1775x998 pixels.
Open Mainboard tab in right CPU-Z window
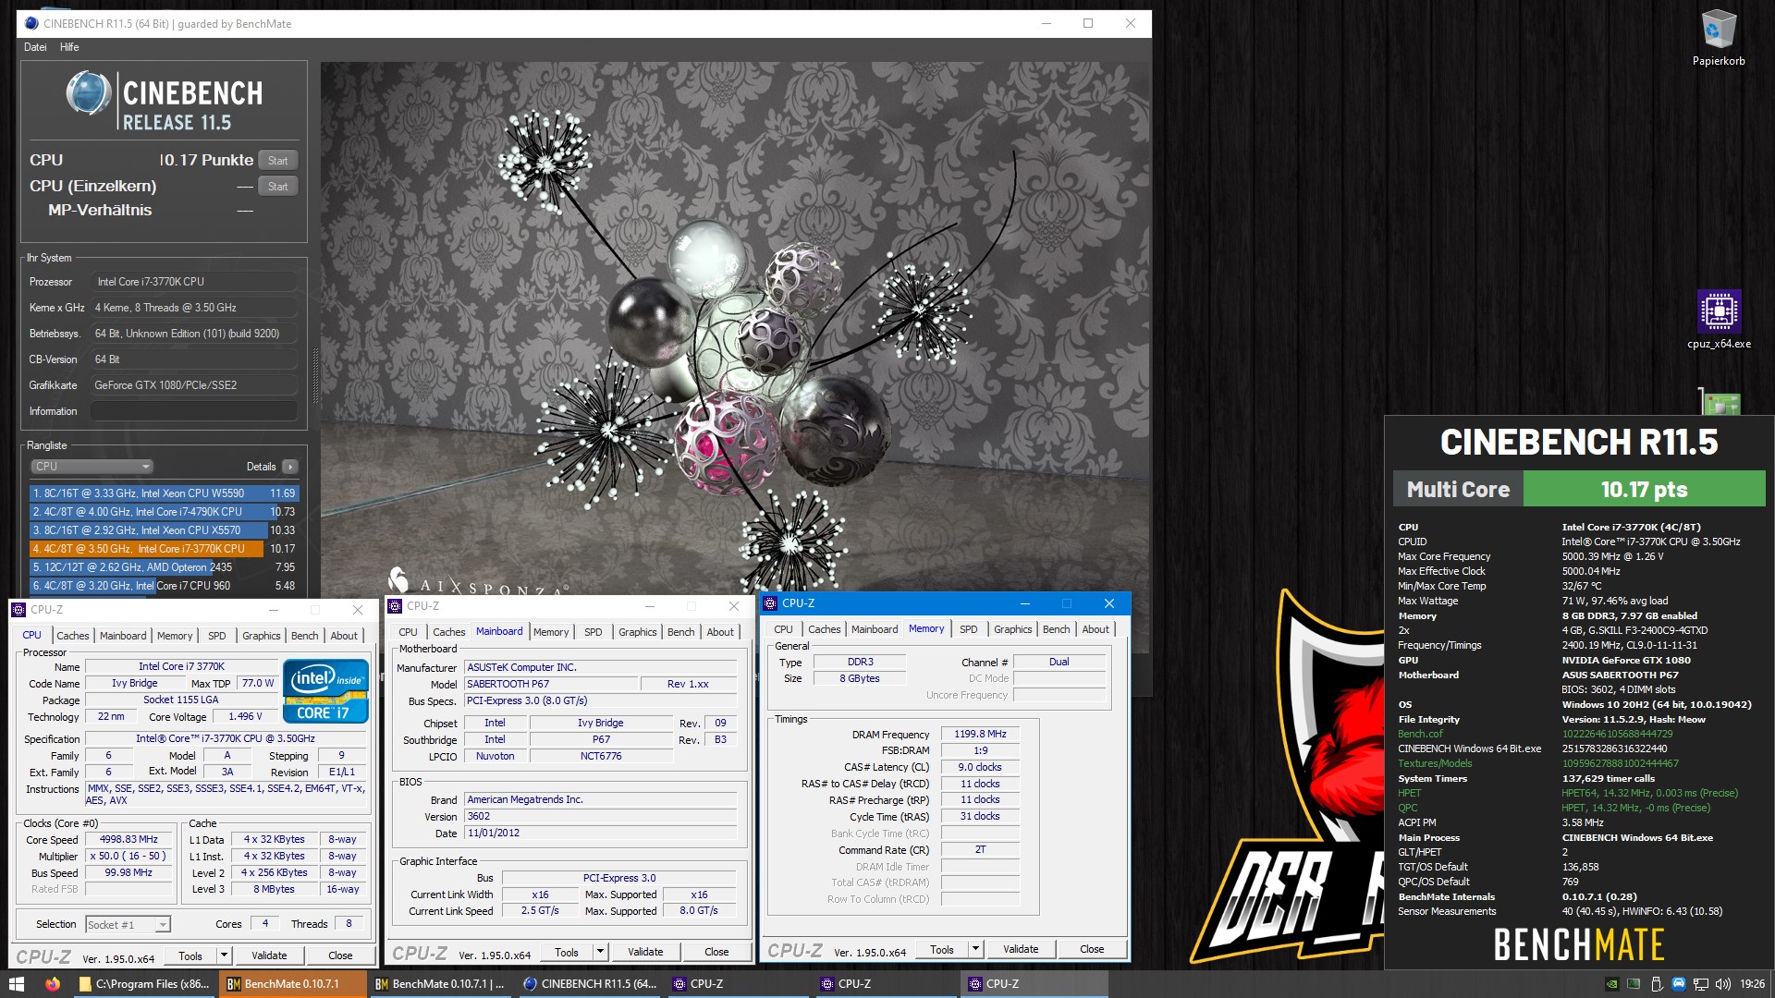875,629
